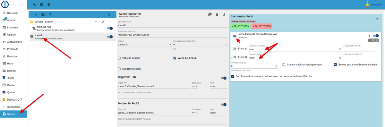The height and width of the screenshot is (127, 385).
Task: Uncheck Bereits gestartete Befehle anhalten
Action: click(x=335, y=64)
